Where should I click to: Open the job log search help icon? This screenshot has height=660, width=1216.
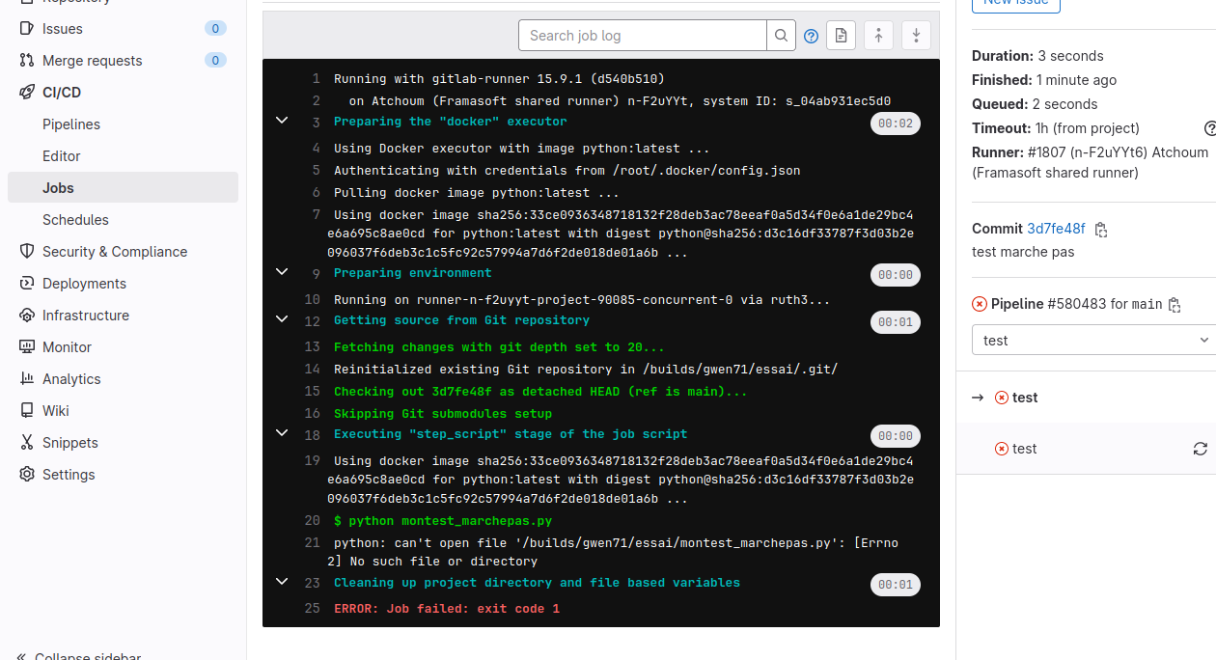812,36
